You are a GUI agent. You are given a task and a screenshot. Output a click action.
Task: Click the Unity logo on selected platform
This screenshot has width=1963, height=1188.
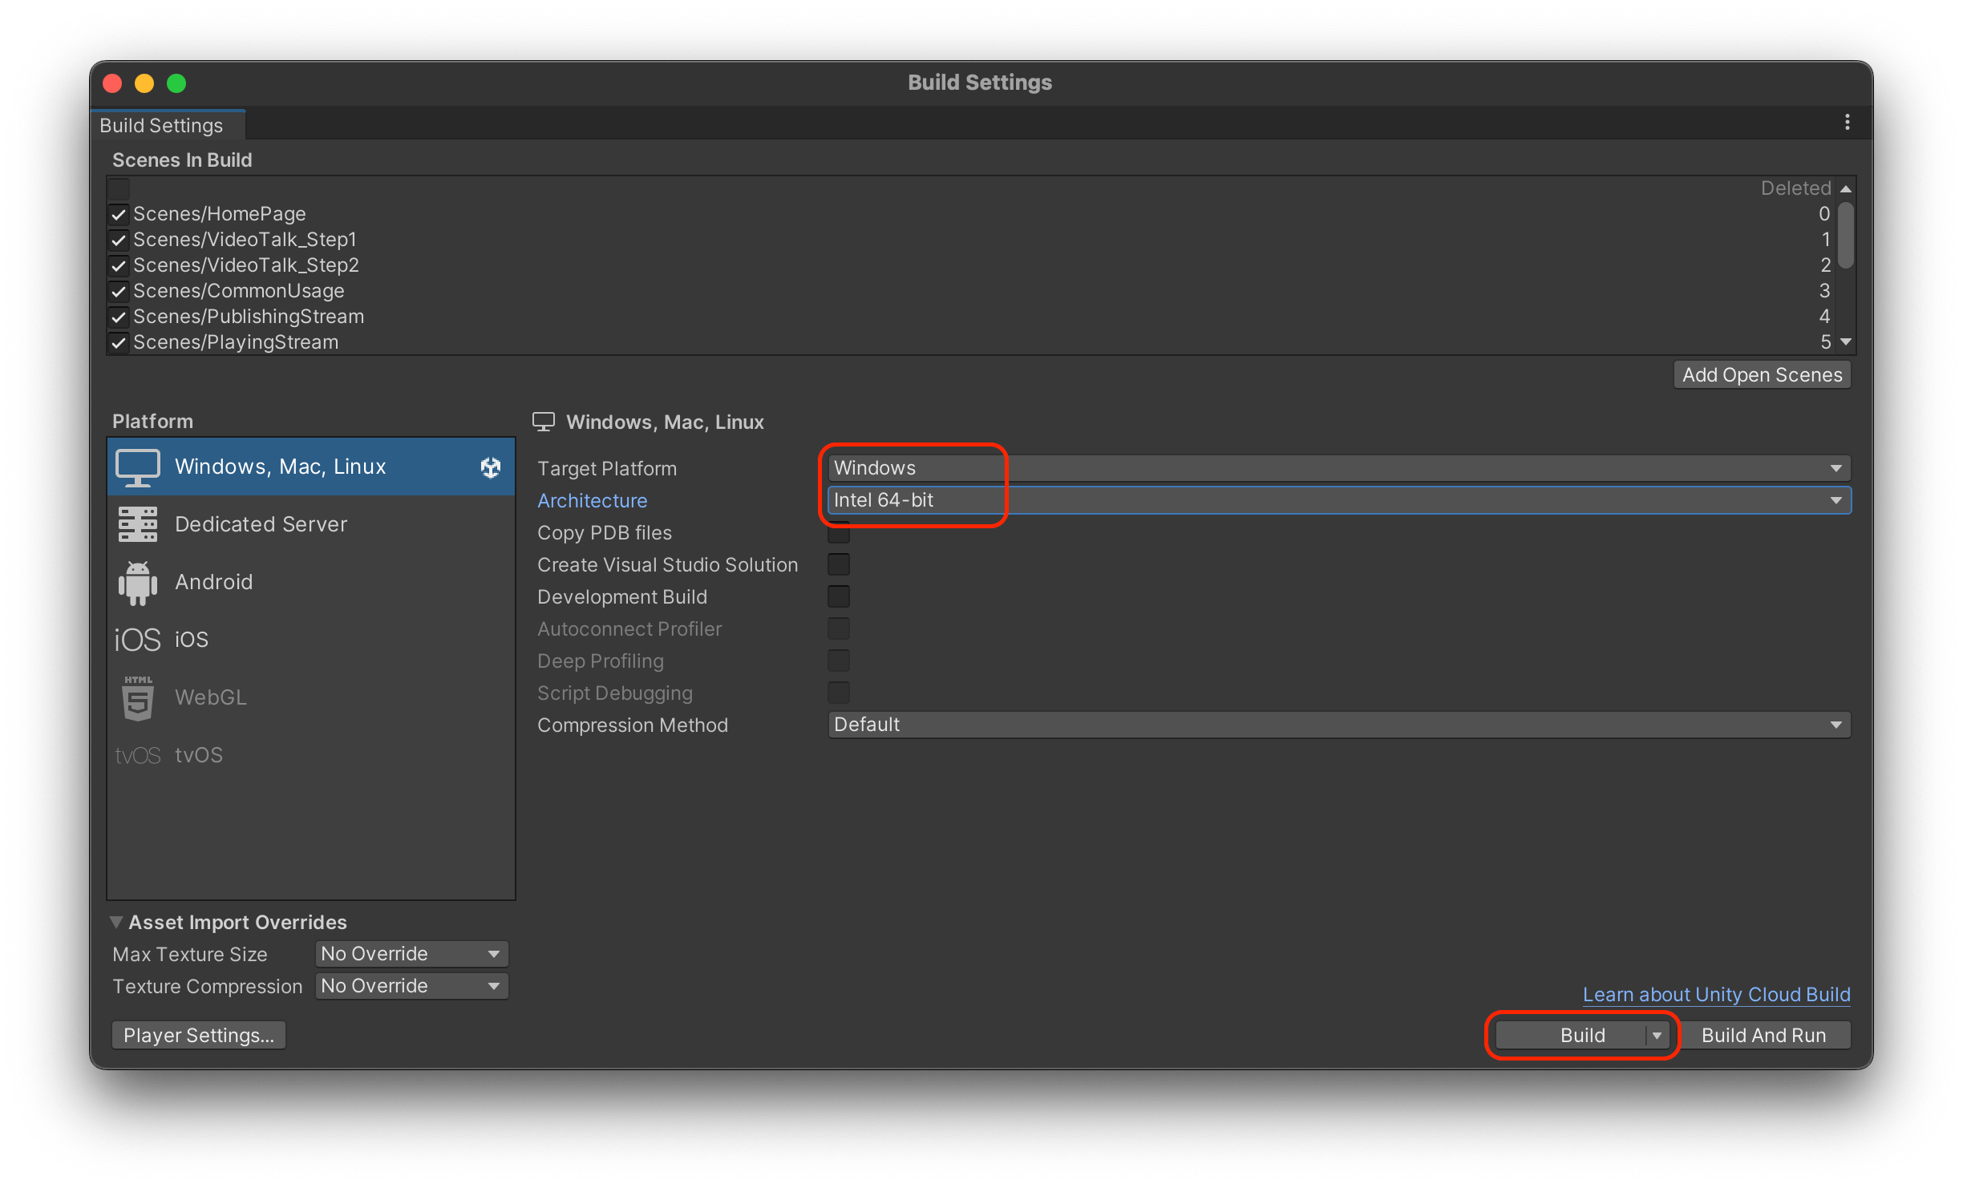point(490,467)
